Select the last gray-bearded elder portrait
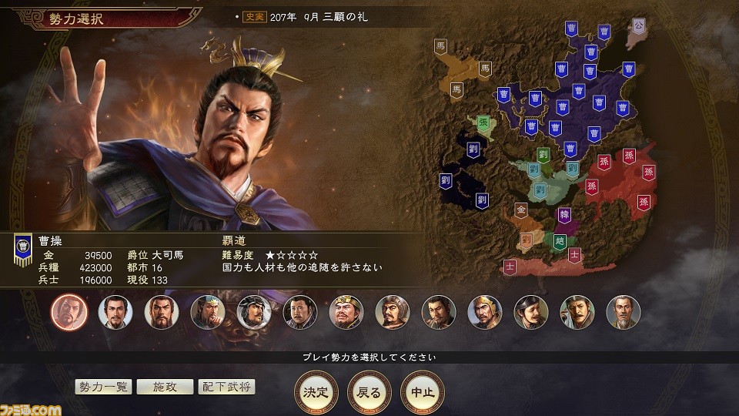The image size is (739, 416). coord(624,312)
